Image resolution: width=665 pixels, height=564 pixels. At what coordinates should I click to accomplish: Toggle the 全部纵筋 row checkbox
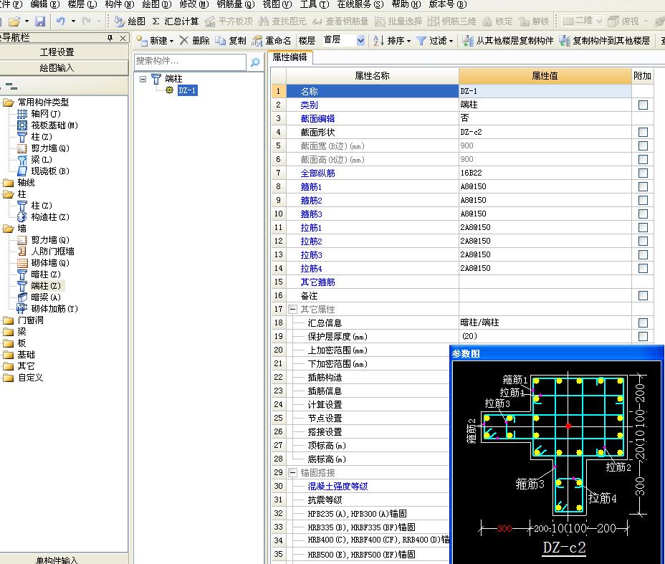[643, 173]
